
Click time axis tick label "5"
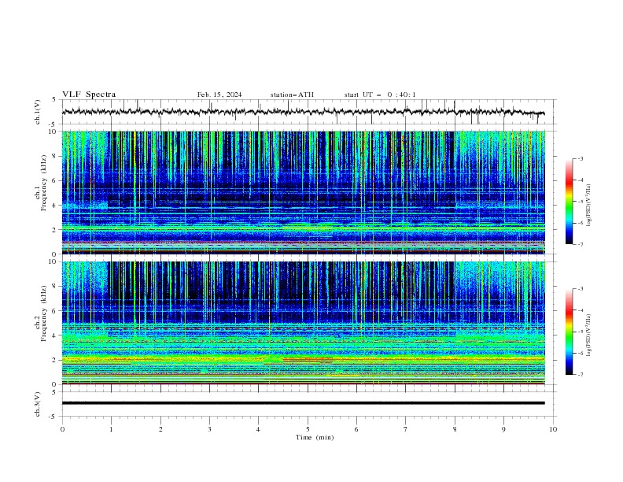click(x=308, y=429)
